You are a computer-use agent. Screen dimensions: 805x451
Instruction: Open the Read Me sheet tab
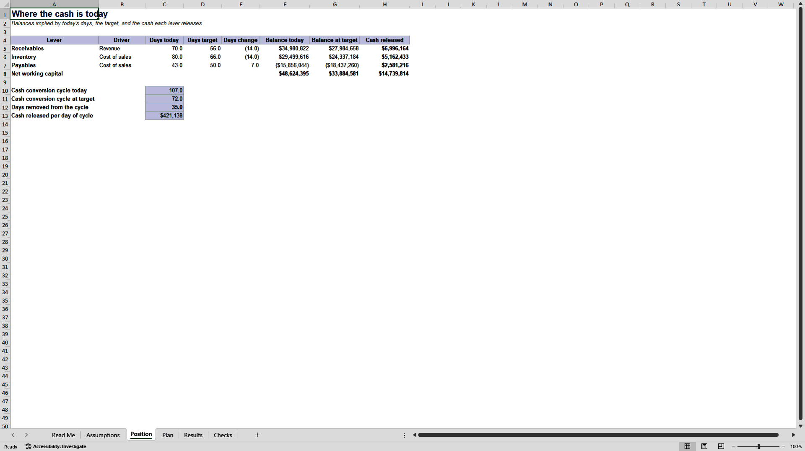63,435
